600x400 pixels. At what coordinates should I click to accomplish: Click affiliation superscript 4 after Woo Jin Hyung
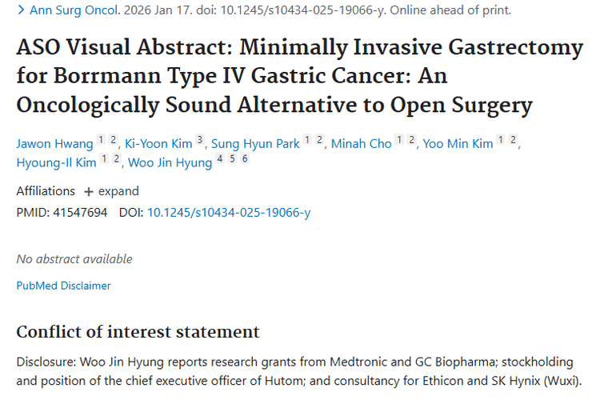(x=220, y=159)
